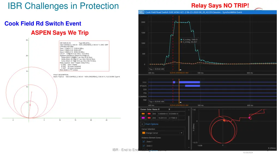The image size is (279, 157).
Task: Click the red Color swatch in the second ZAG row
Action: pos(149,118)
